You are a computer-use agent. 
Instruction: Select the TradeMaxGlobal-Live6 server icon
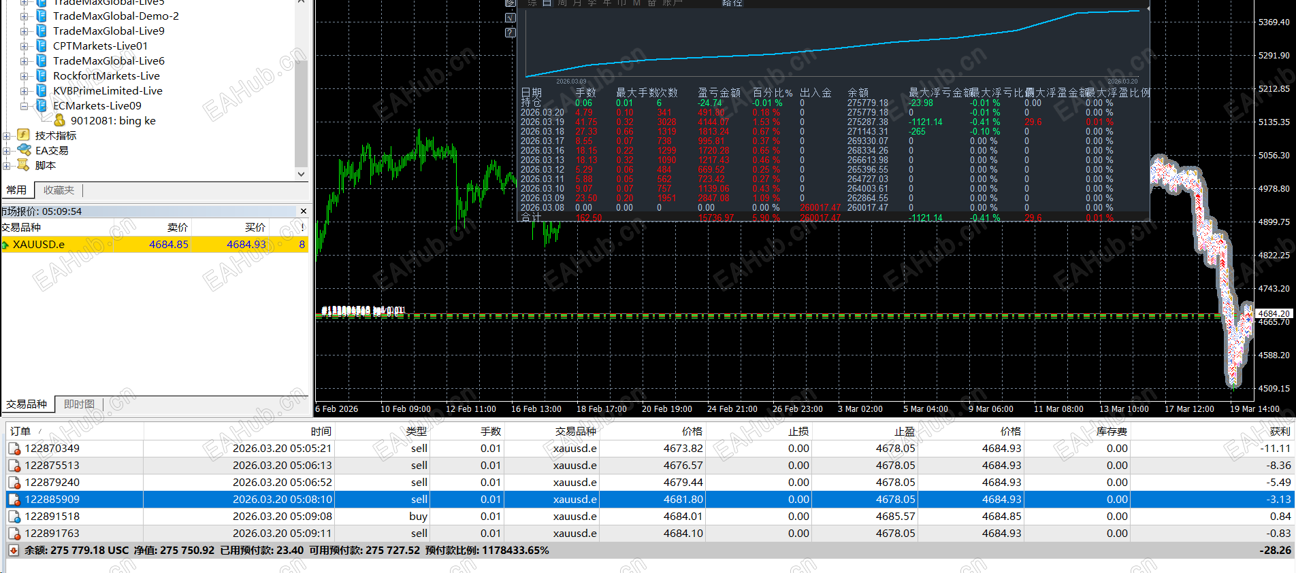point(42,60)
